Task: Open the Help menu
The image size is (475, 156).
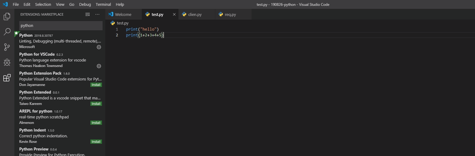Action: [x=120, y=4]
